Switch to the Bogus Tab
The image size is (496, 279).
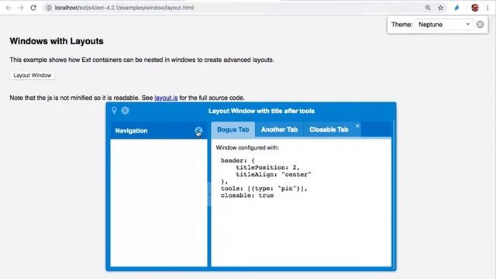232,129
